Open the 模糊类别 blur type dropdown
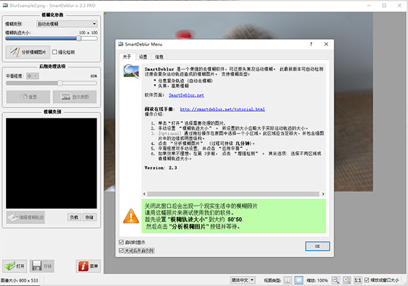408x286 pixels. click(x=67, y=24)
